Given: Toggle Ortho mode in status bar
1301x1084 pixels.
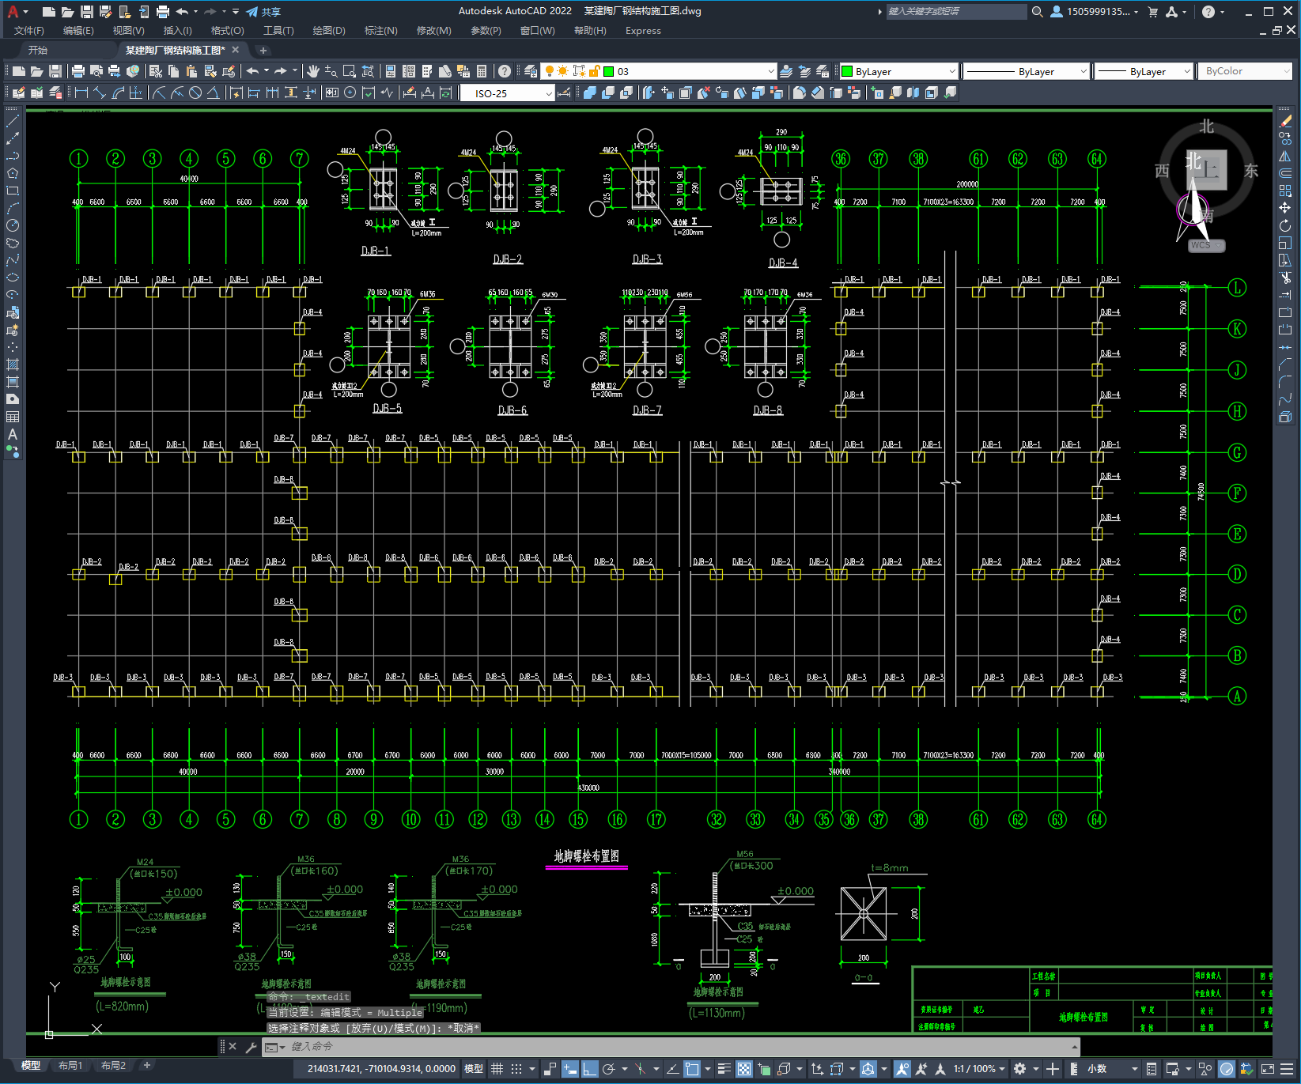Looking at the screenshot, I should (x=589, y=1069).
